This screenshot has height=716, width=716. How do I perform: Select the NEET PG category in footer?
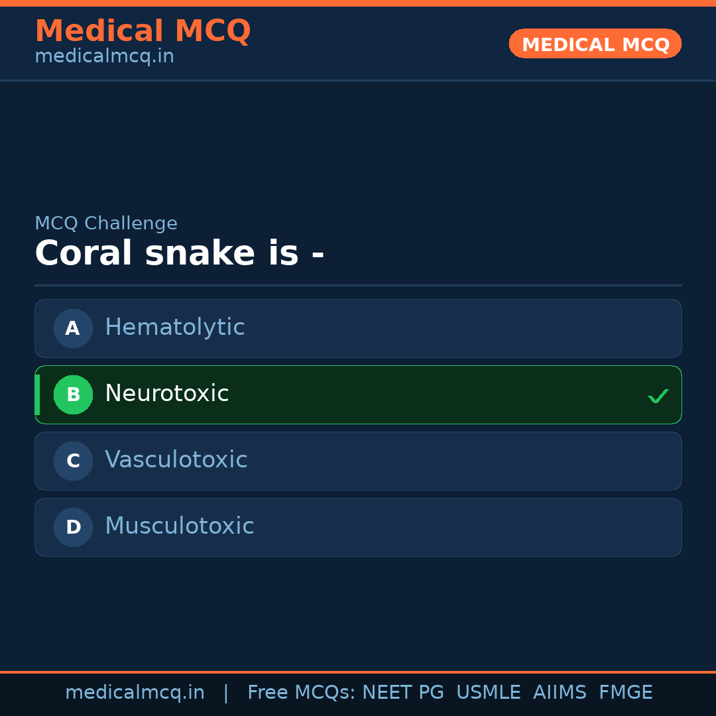point(402,691)
